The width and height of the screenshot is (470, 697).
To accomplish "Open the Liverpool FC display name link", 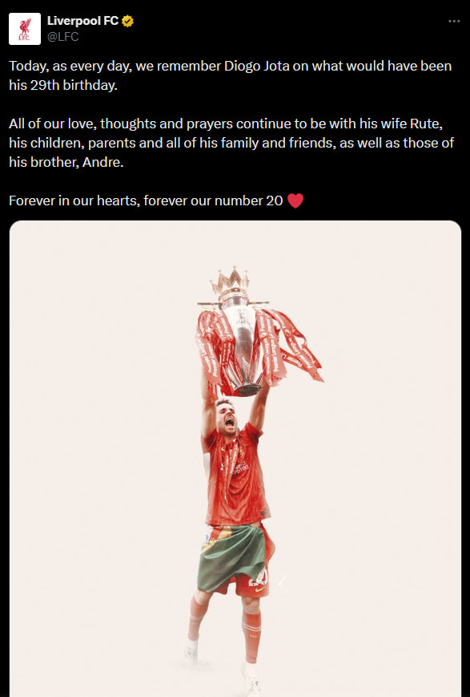I will (x=82, y=21).
